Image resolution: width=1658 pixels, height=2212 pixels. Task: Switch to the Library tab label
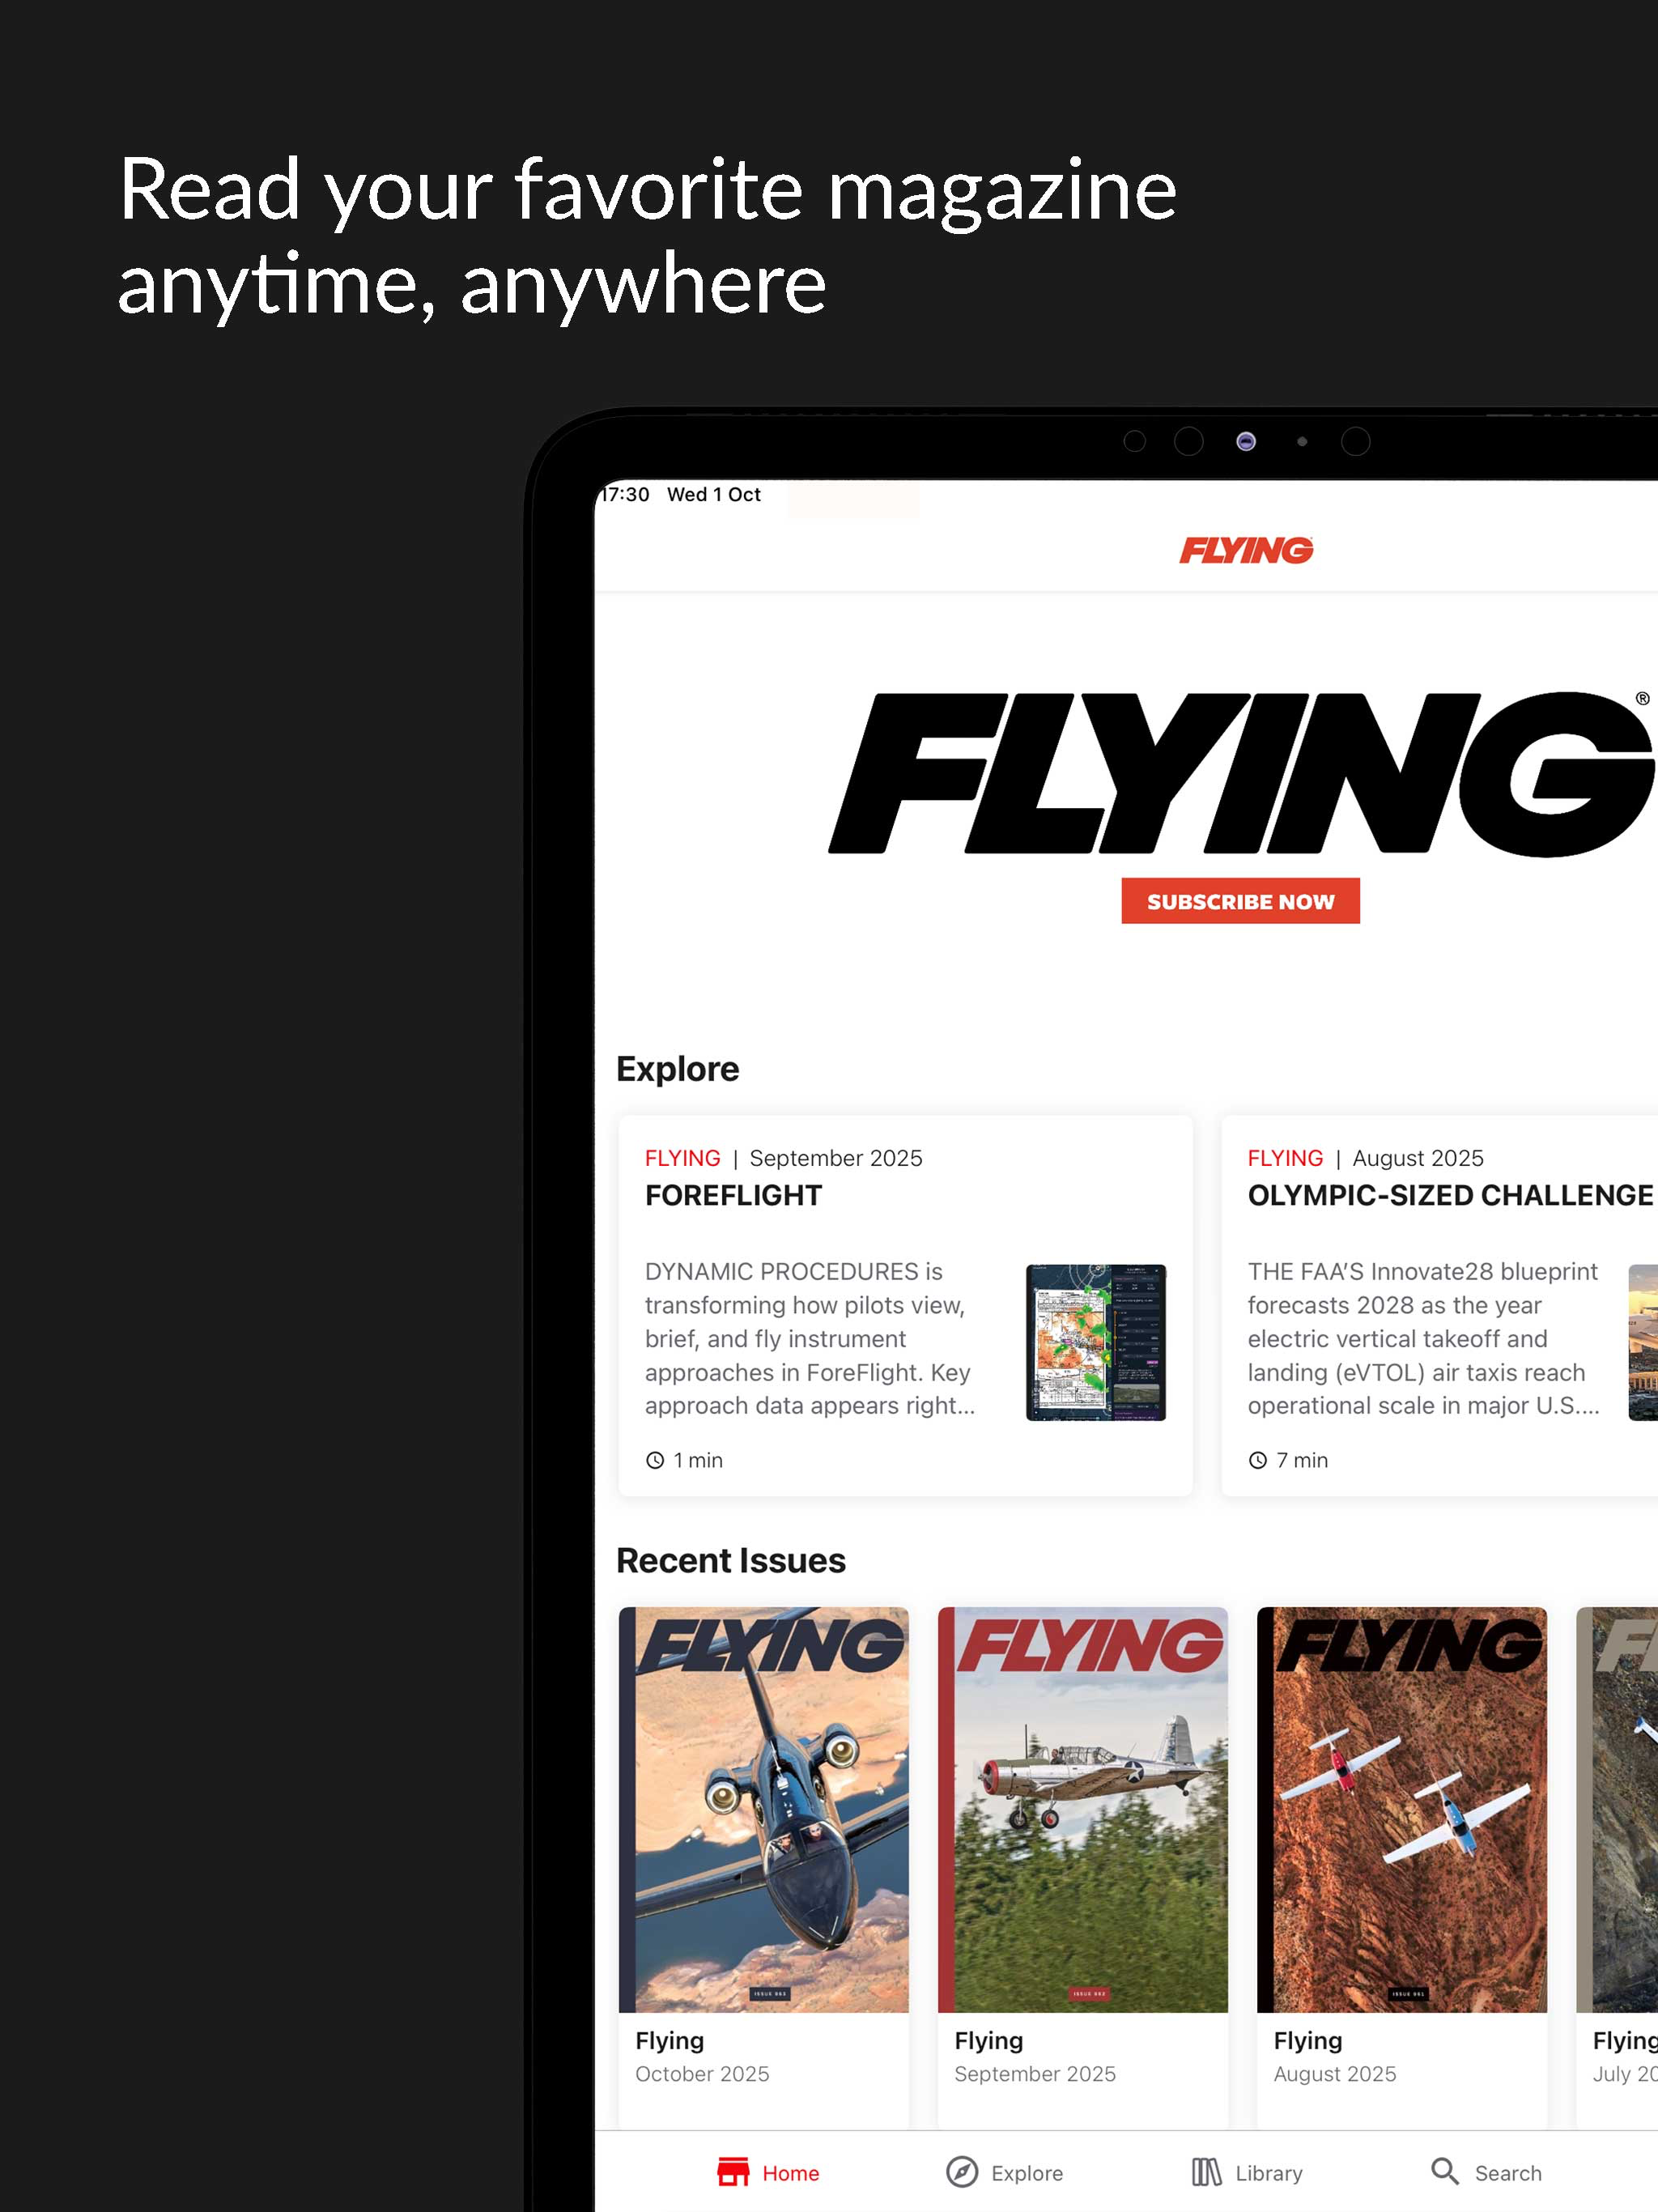(x=1269, y=2173)
